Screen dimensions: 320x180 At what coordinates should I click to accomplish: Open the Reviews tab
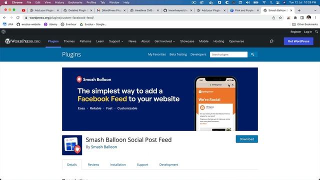point(93,164)
